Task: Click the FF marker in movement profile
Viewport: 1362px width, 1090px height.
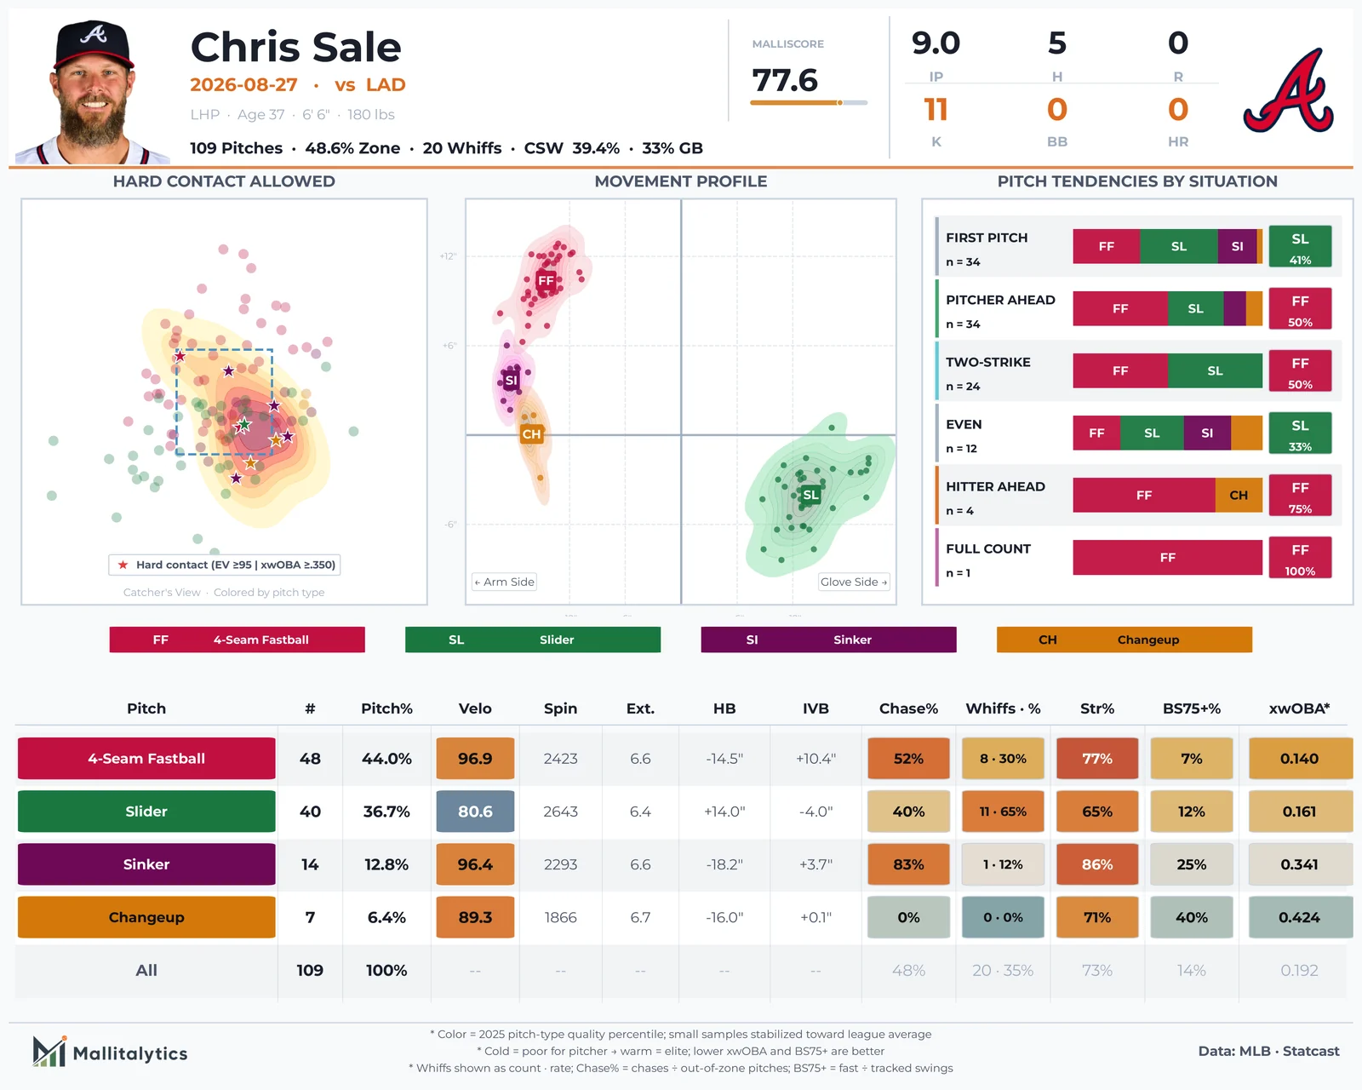Action: (x=546, y=280)
